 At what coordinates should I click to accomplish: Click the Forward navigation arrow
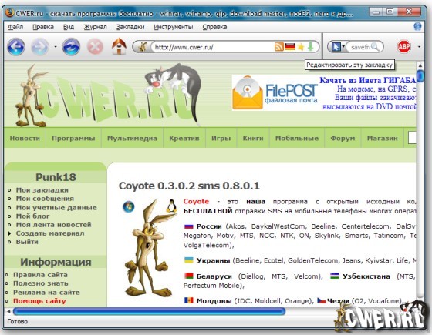pos(40,47)
